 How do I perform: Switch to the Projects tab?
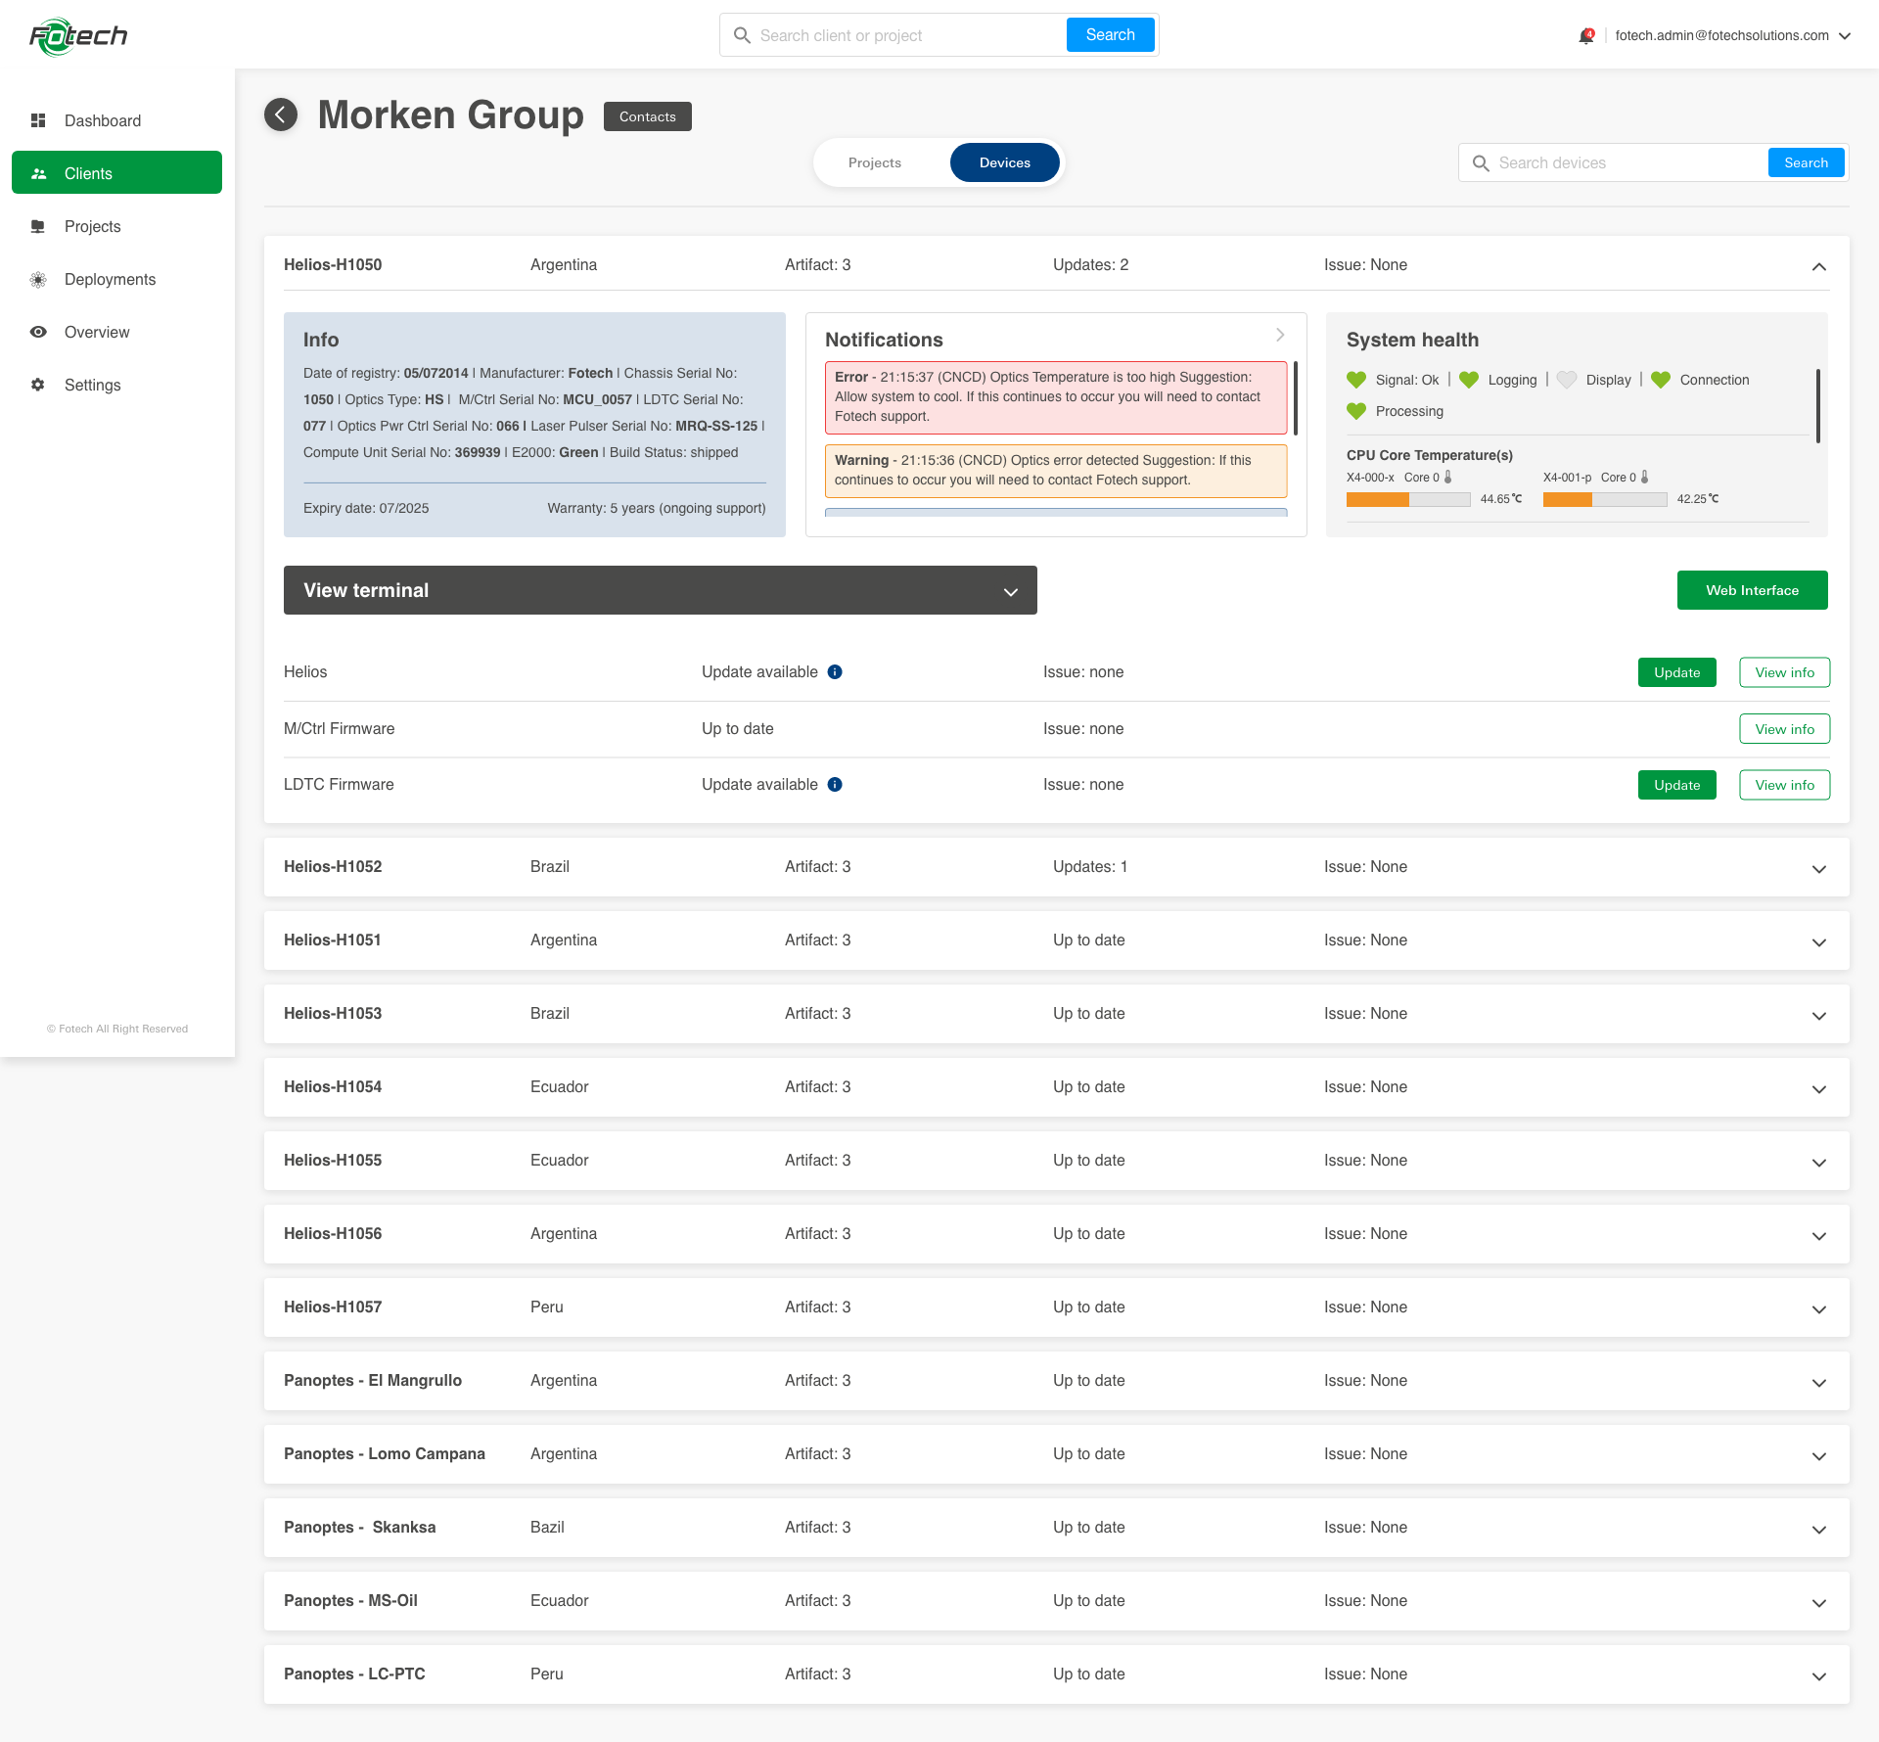(x=875, y=163)
